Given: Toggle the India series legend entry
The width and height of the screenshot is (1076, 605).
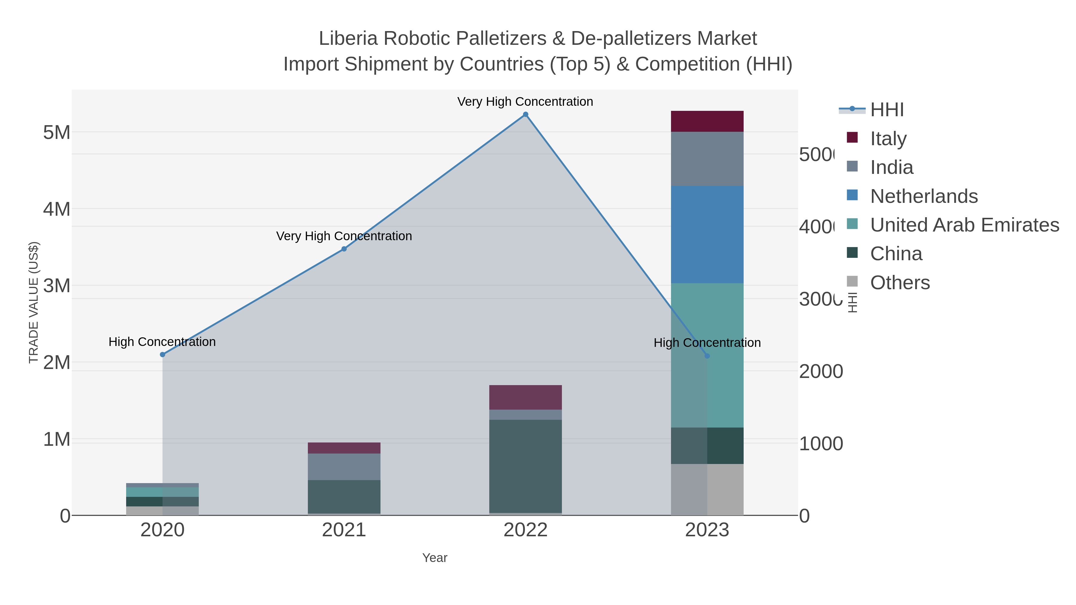Looking at the screenshot, I should [880, 167].
